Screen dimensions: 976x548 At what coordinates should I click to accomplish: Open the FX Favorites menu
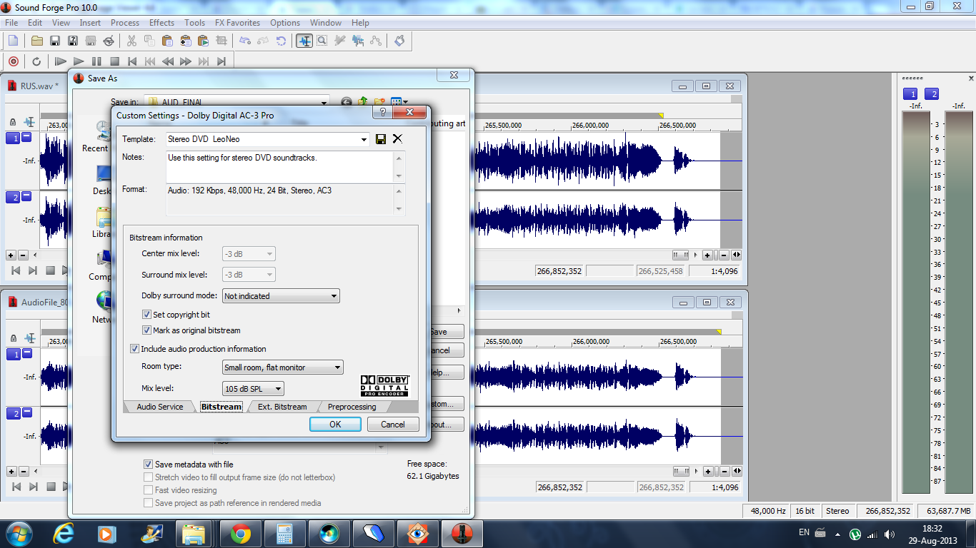click(237, 23)
